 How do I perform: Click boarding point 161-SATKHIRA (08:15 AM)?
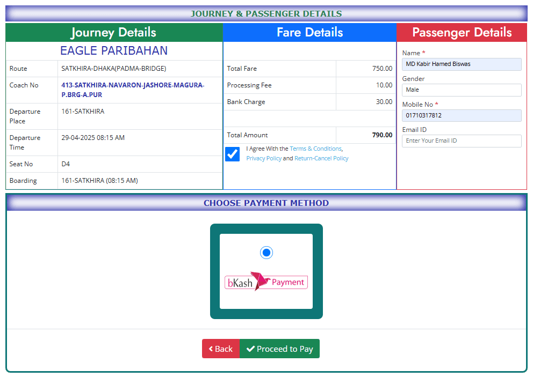click(x=99, y=181)
